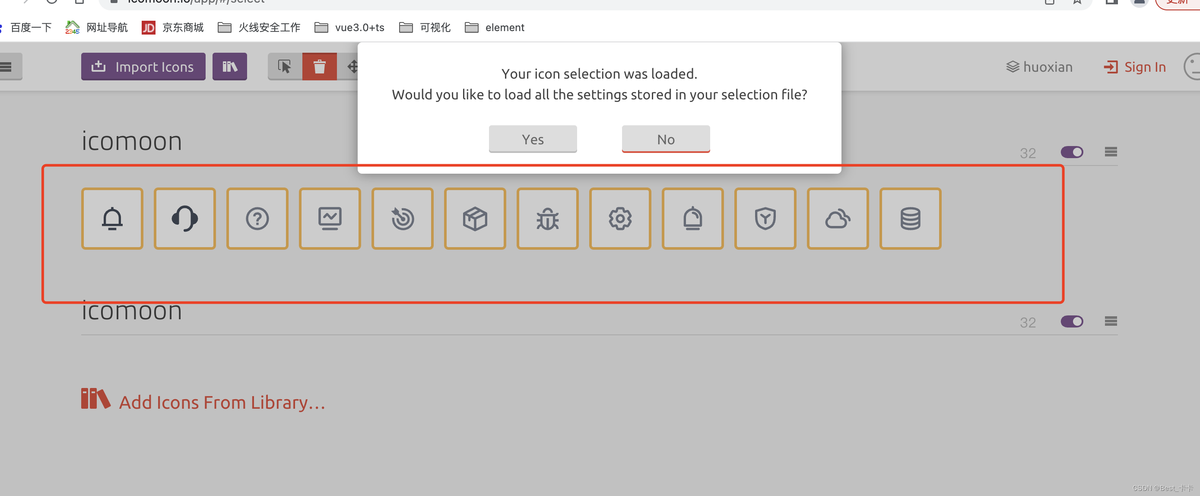This screenshot has width=1200, height=496.
Task: Open the top-left main menu
Action: coord(6,67)
